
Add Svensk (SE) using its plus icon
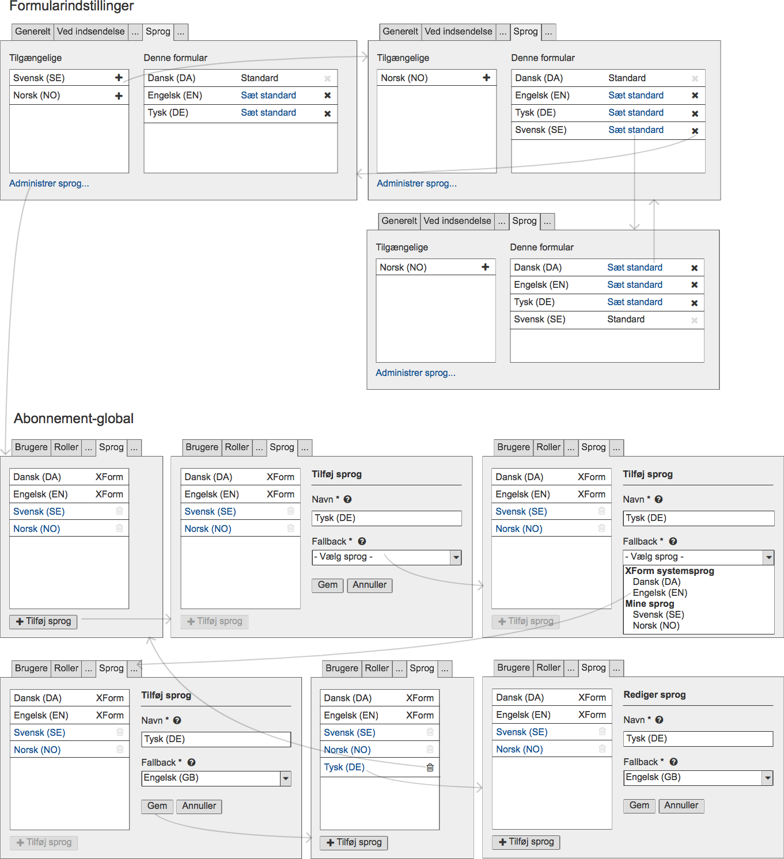(x=119, y=78)
